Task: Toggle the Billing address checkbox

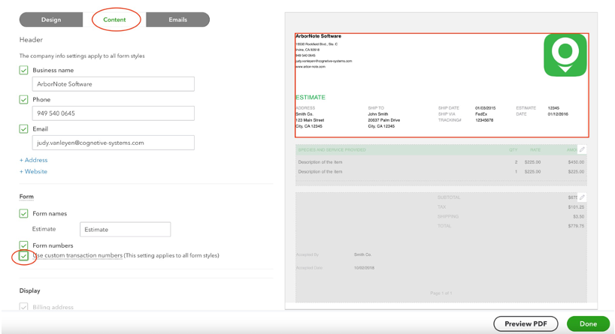Action: point(23,306)
